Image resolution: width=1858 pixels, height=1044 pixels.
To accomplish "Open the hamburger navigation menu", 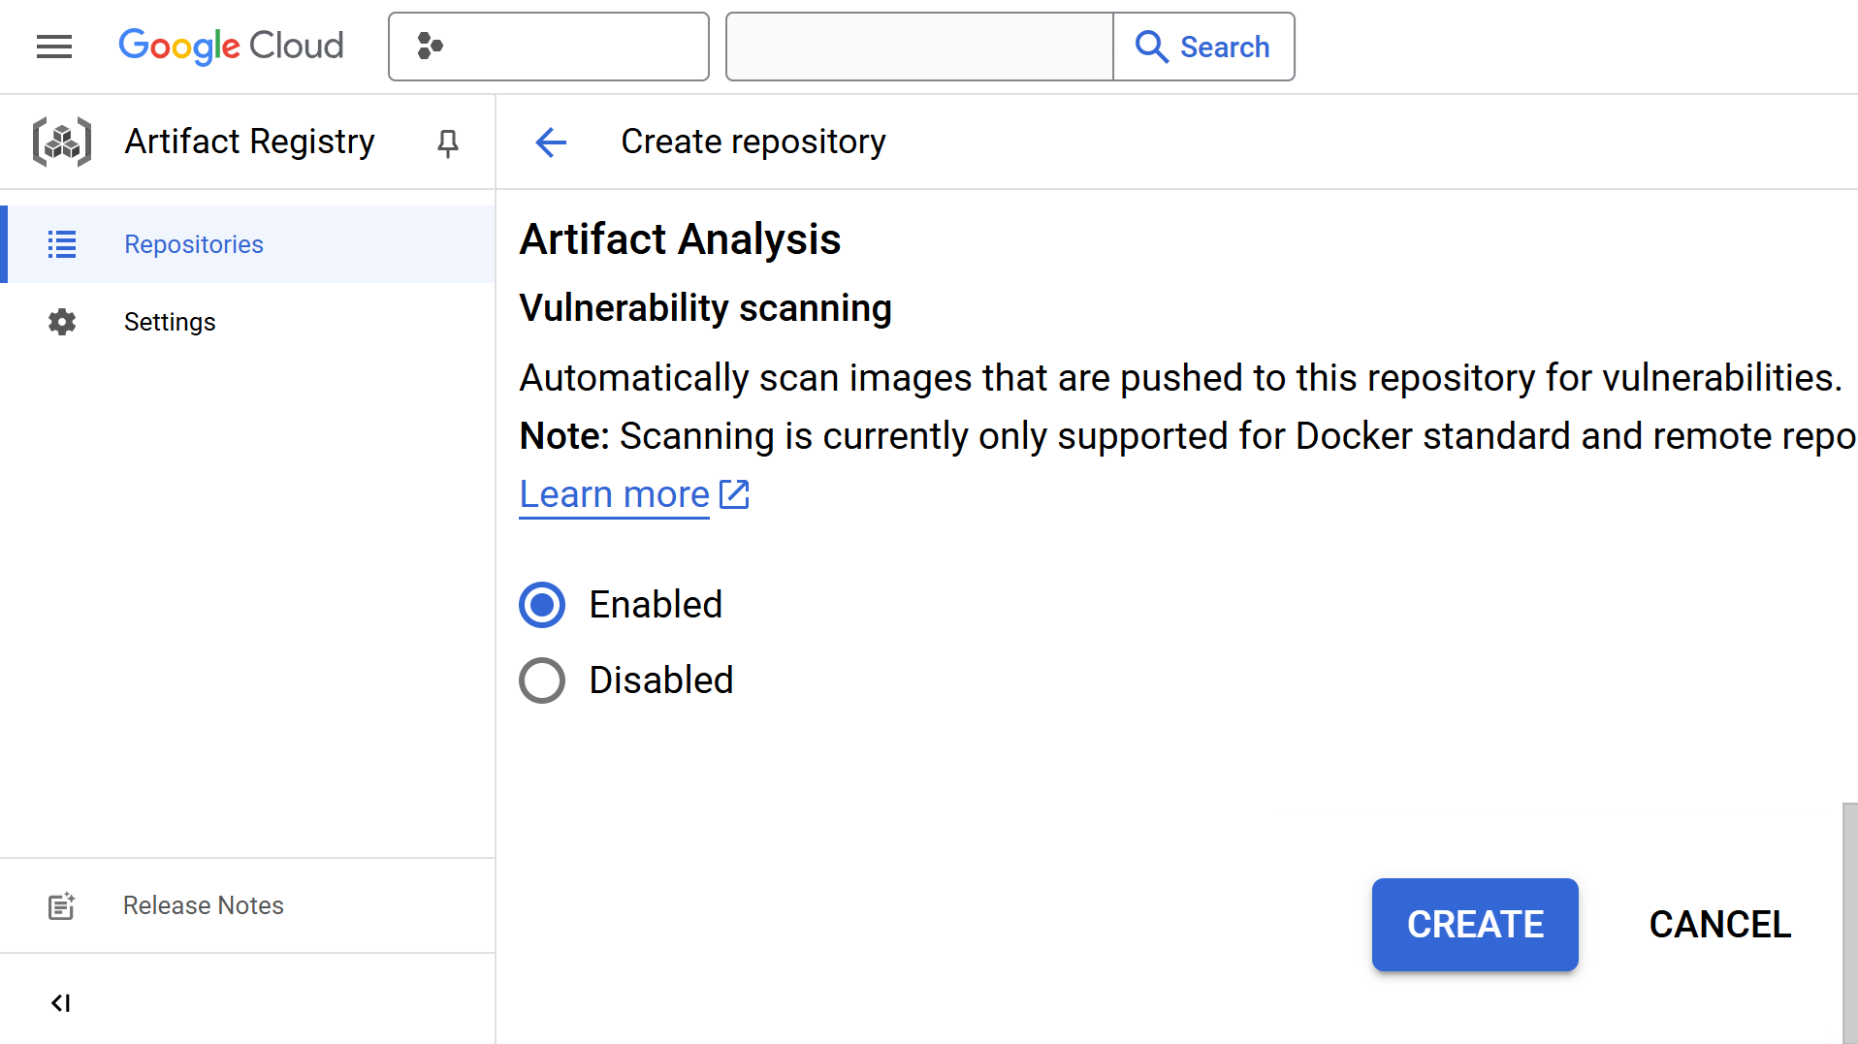I will (54, 47).
